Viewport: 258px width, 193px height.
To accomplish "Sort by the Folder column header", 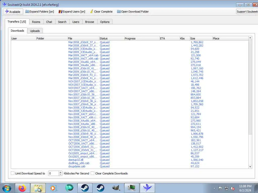I will tap(52, 38).
